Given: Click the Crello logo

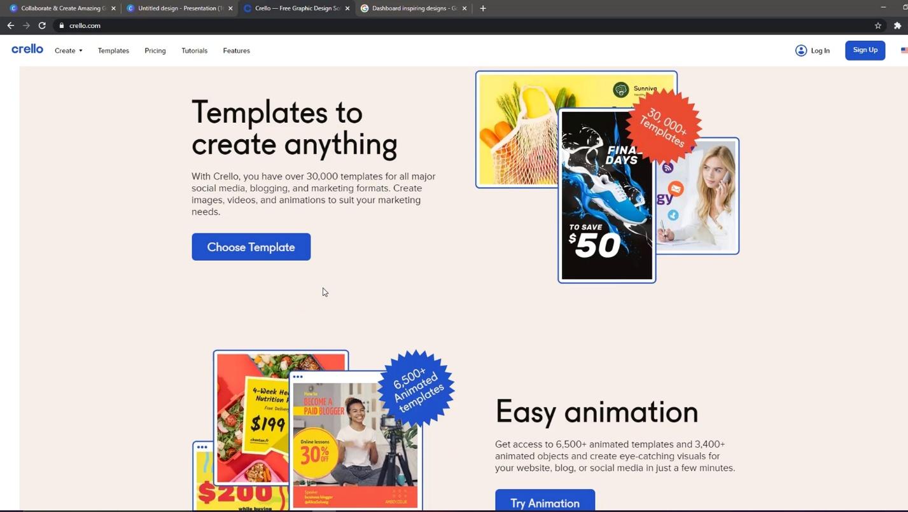Looking at the screenshot, I should (27, 49).
